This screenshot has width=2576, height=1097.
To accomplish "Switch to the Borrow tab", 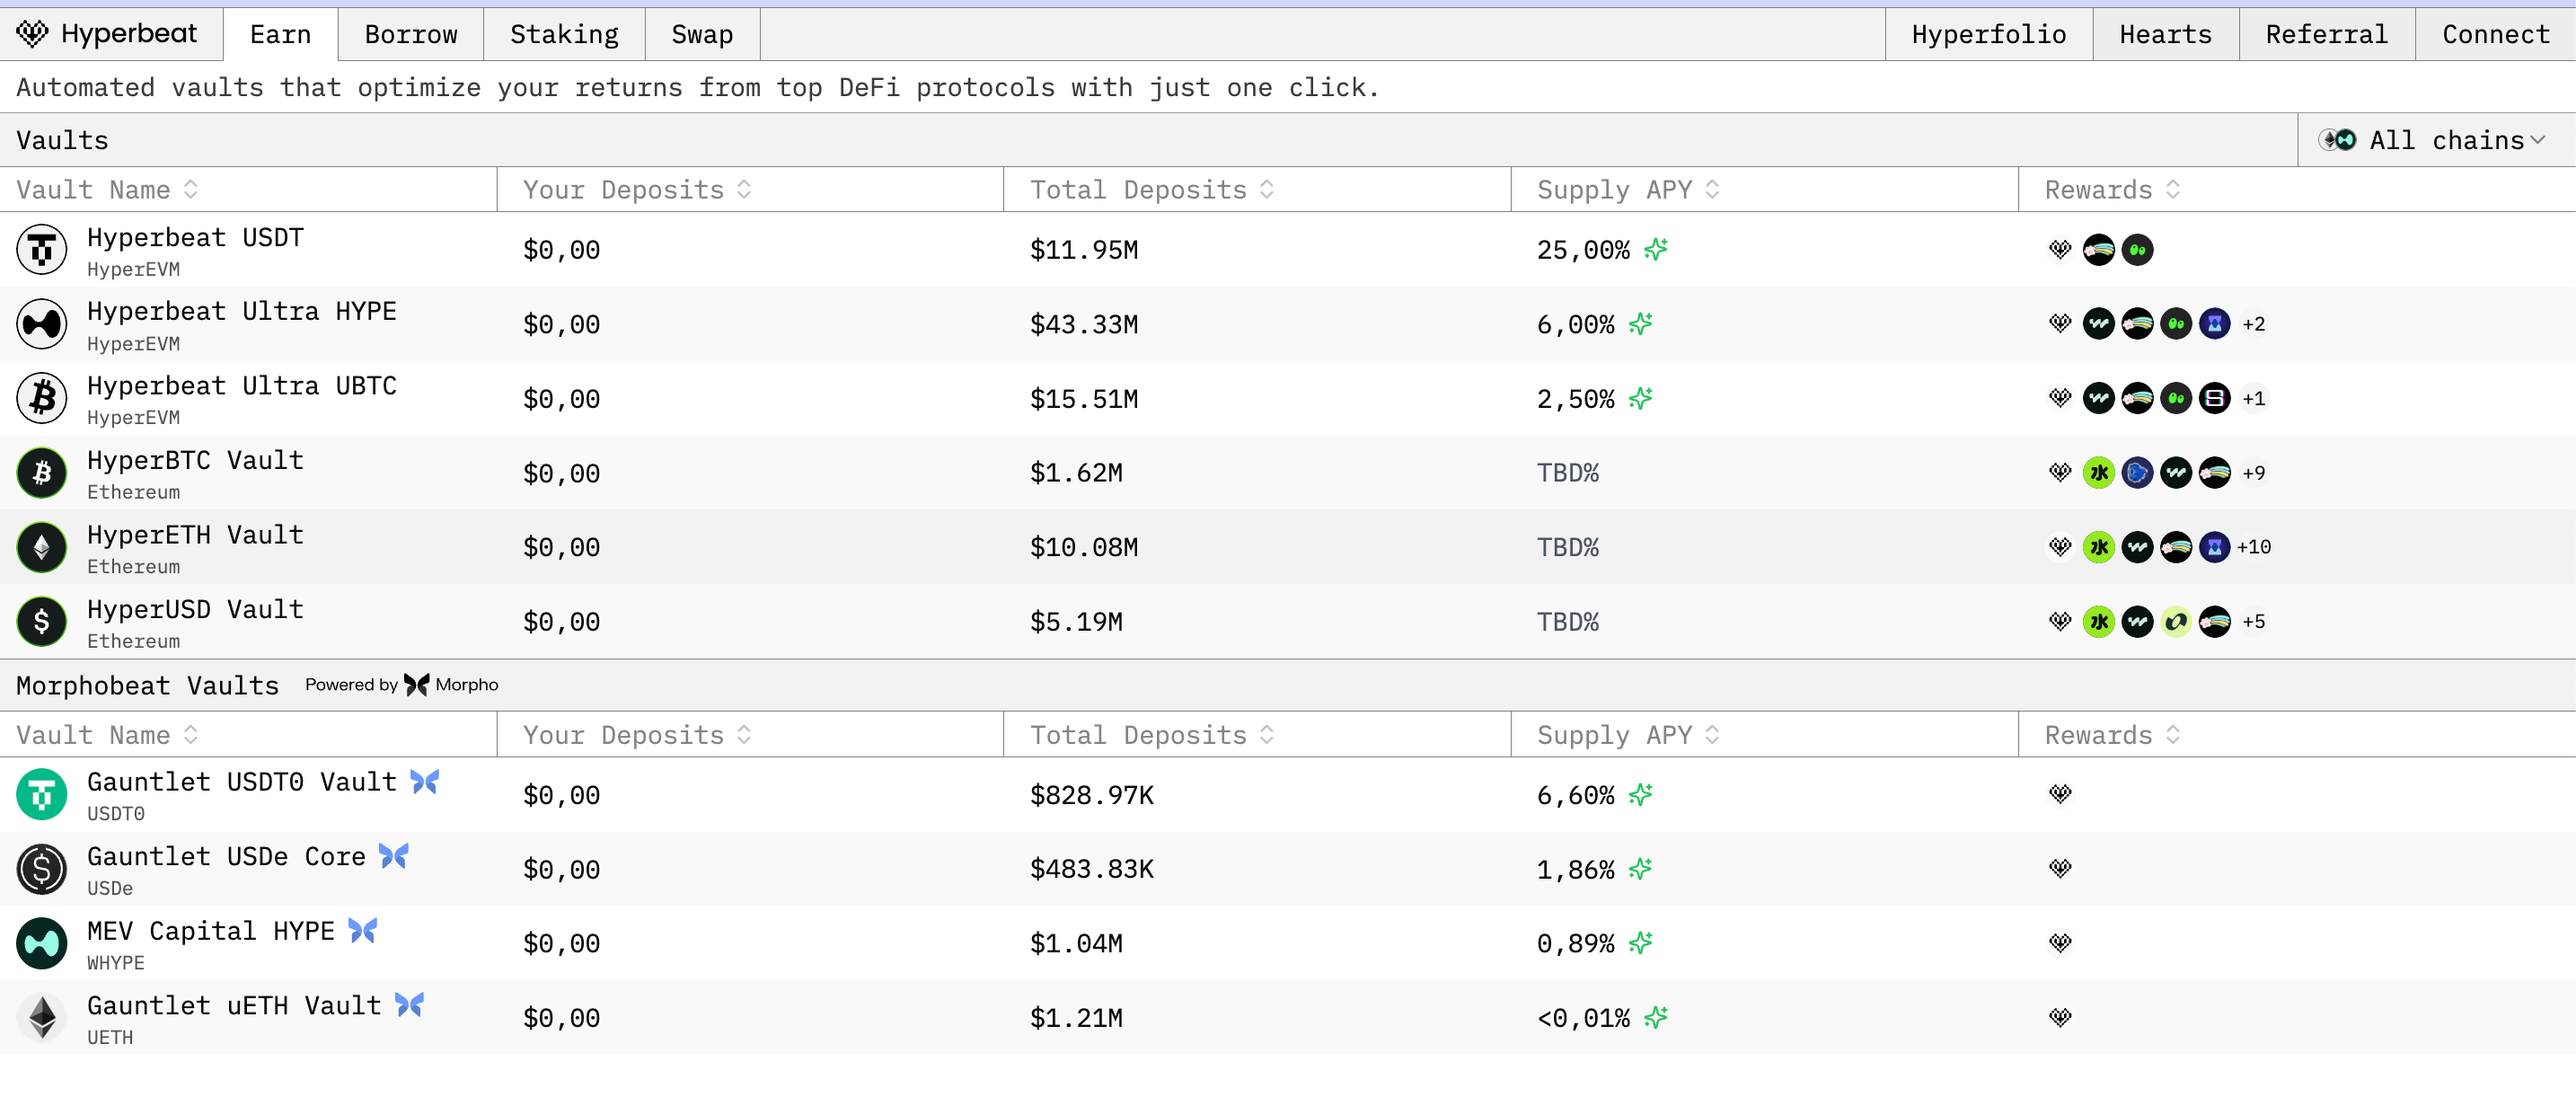I will 411,35.
